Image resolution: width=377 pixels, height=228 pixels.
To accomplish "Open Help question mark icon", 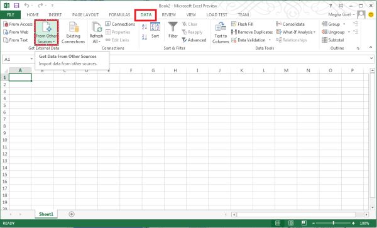I will click(331, 6).
